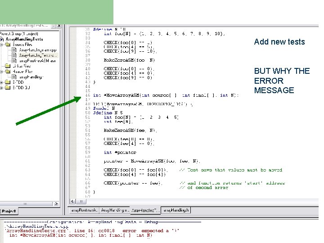The image size is (324, 243).
Task: Switch to arrayHandling.h editor tab
Action: [x=176, y=210]
